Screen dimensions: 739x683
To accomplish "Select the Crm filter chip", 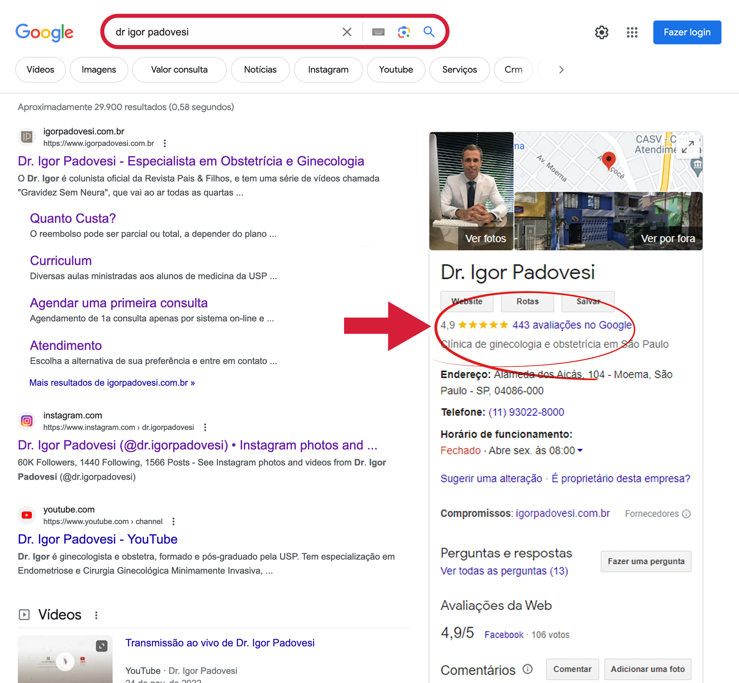I will [513, 70].
